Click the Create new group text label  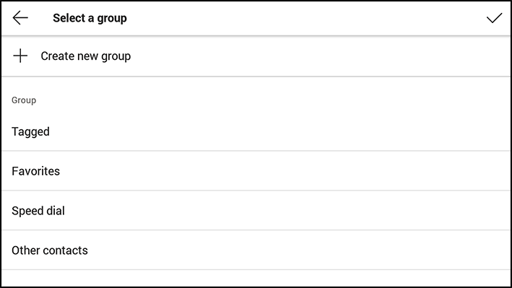pos(86,56)
